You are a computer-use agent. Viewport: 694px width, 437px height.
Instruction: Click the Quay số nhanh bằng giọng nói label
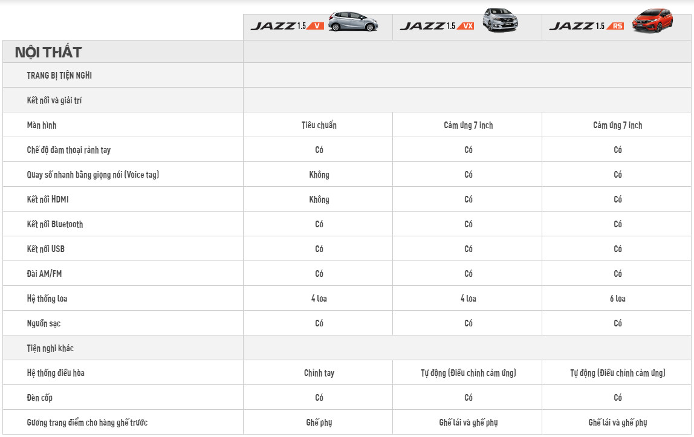coord(93,175)
